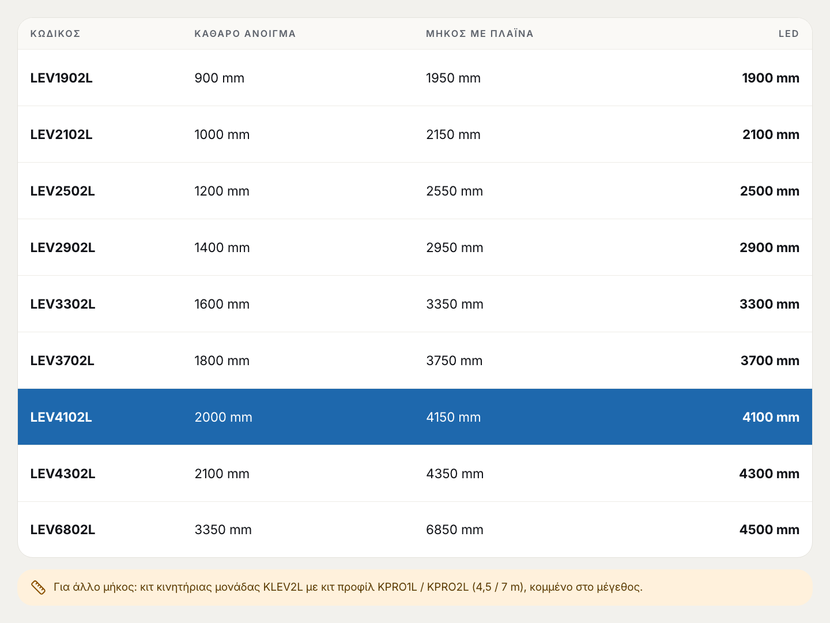Click the ΚΩΔΙΚΟΣ column header
The height and width of the screenshot is (623, 830).
(55, 33)
